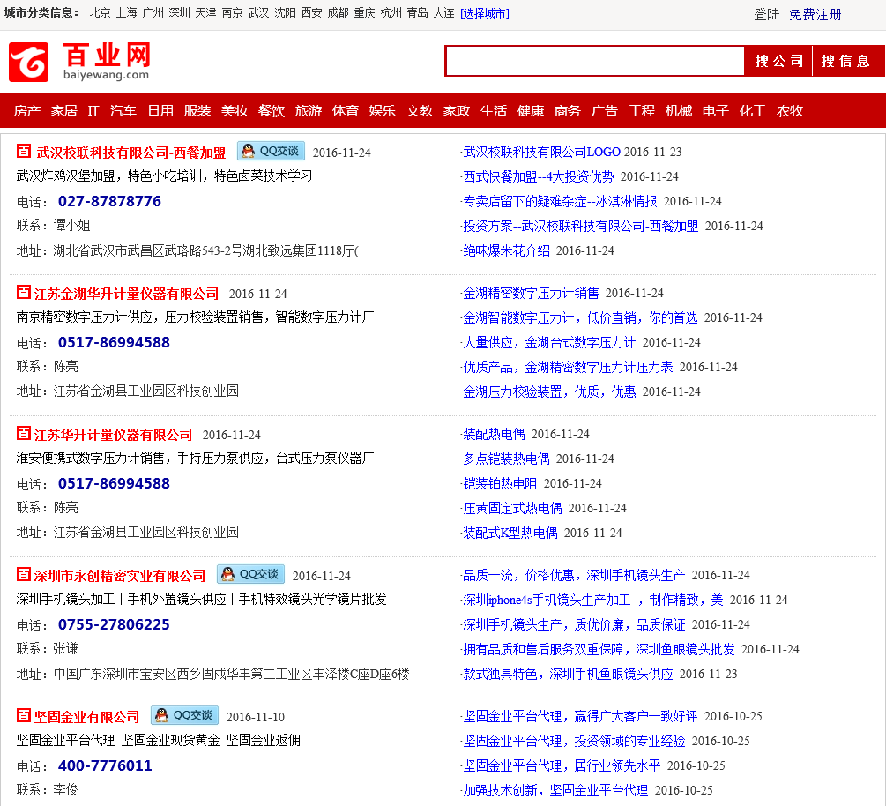The width and height of the screenshot is (886, 806).
Task: Open 江苏华升计量仪器有限公司 company page
Action: pyautogui.click(x=113, y=435)
